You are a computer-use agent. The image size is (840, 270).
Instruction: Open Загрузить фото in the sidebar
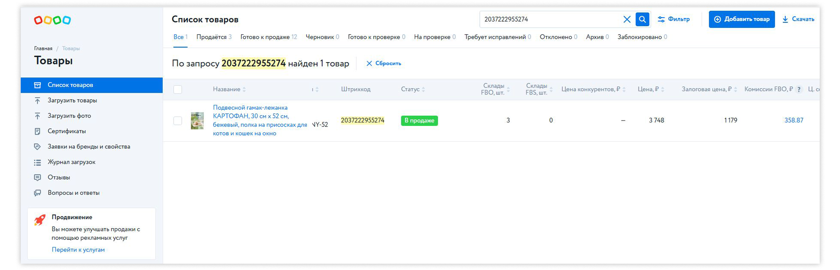click(x=69, y=116)
